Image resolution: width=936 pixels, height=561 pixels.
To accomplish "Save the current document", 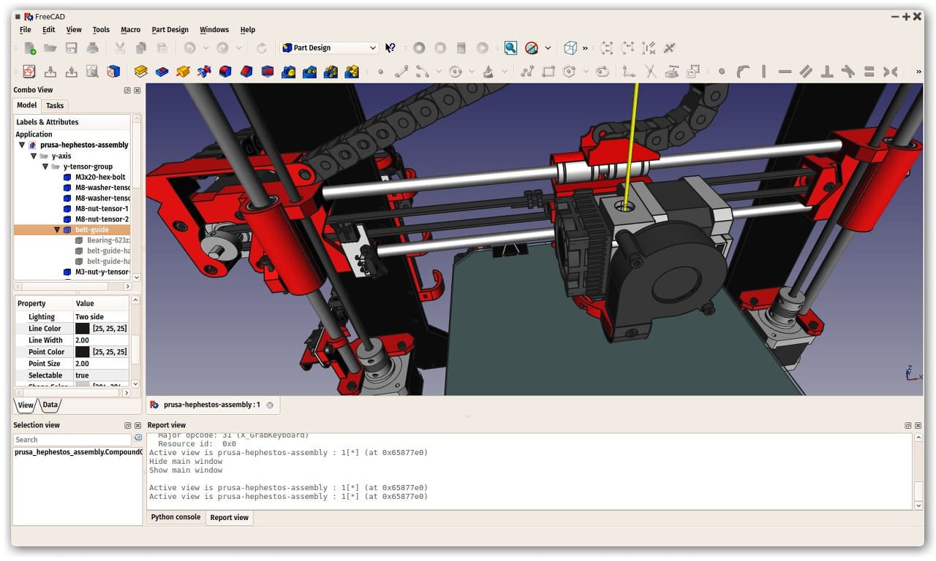I will tap(71, 47).
